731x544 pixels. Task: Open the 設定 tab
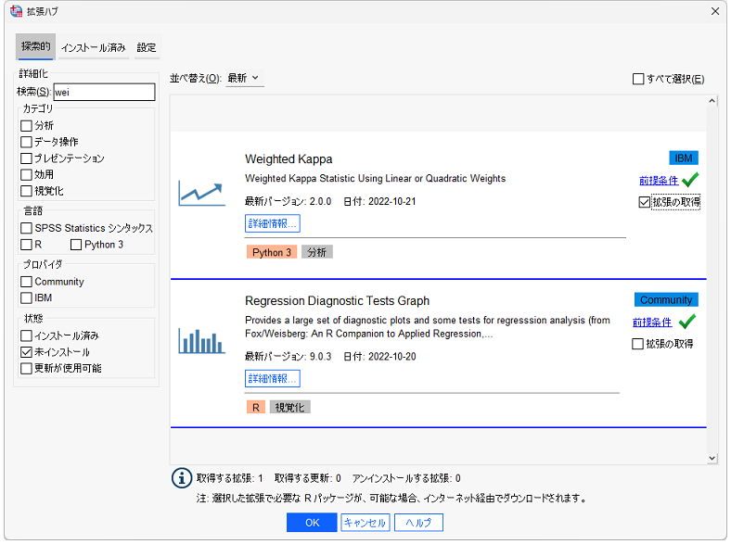[x=147, y=47]
